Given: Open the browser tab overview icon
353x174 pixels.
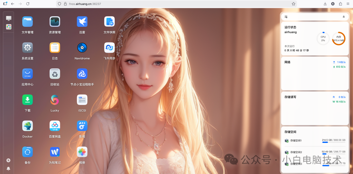Looking at the screenshot, I should pos(5,4).
